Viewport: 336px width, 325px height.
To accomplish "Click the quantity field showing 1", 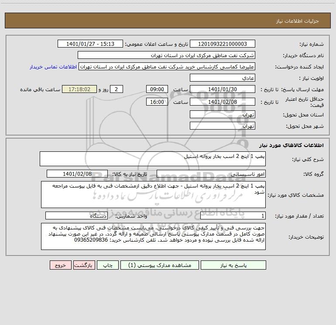I will [233, 216].
